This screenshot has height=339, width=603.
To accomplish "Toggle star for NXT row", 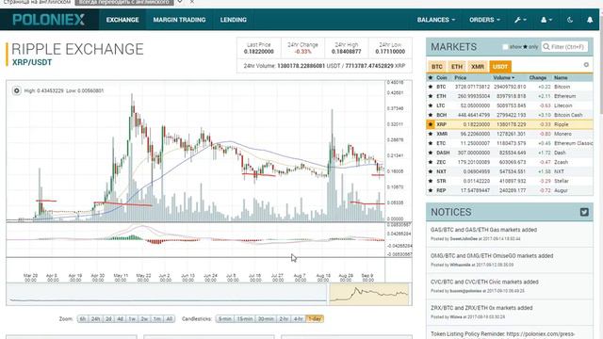I will click(431, 171).
